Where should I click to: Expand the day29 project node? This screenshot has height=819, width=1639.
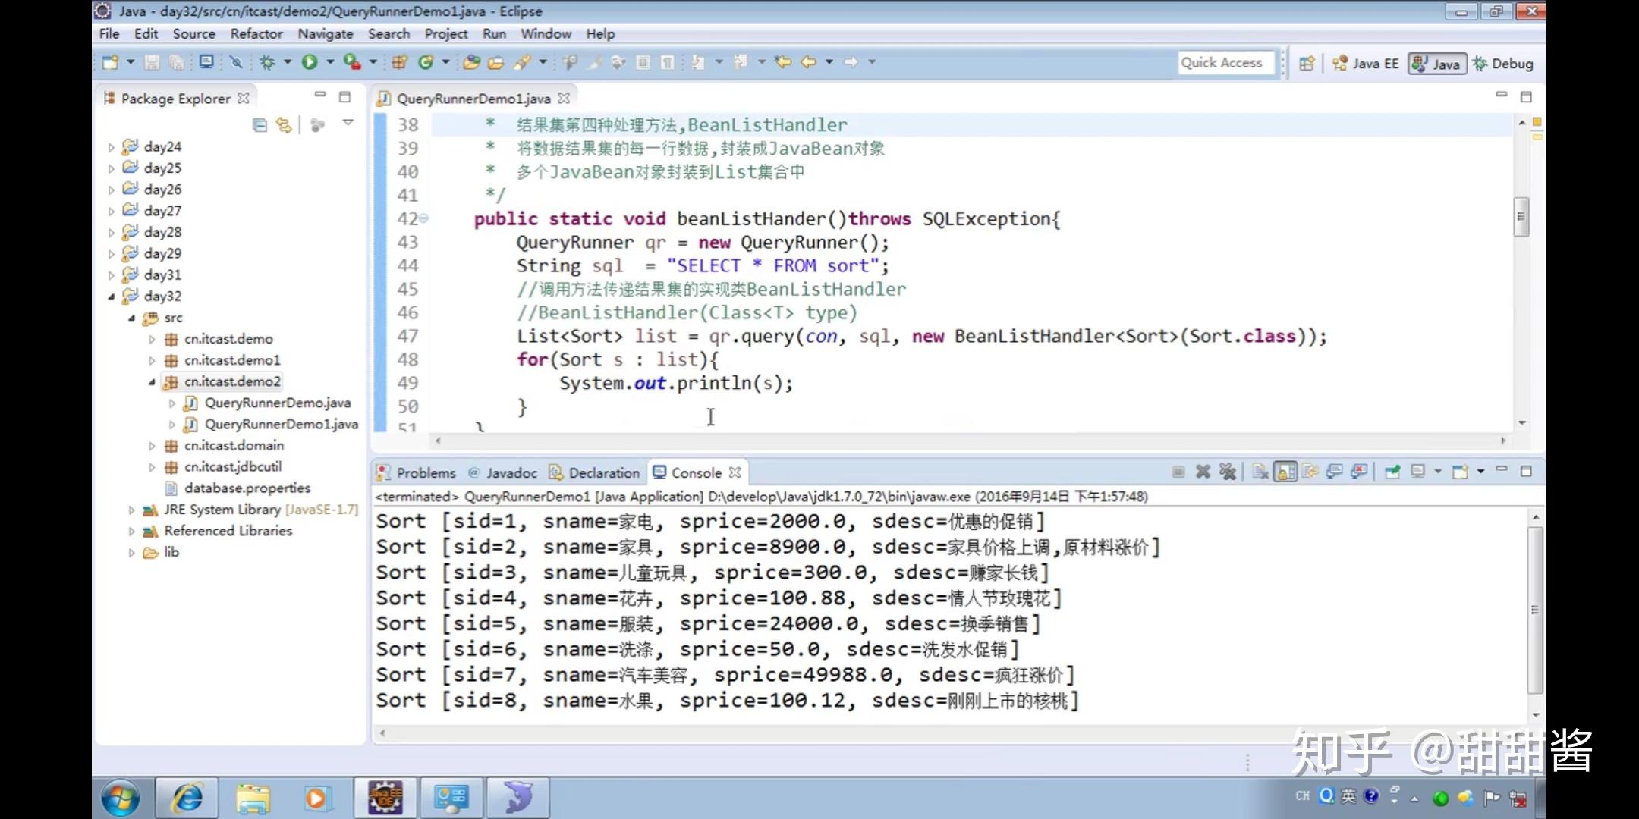(x=112, y=253)
